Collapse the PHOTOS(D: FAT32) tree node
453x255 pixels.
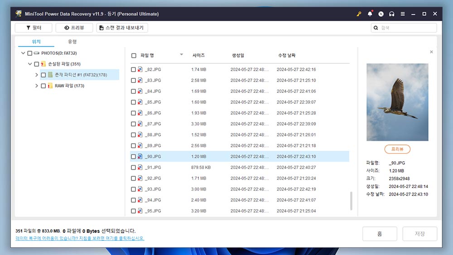coord(23,53)
